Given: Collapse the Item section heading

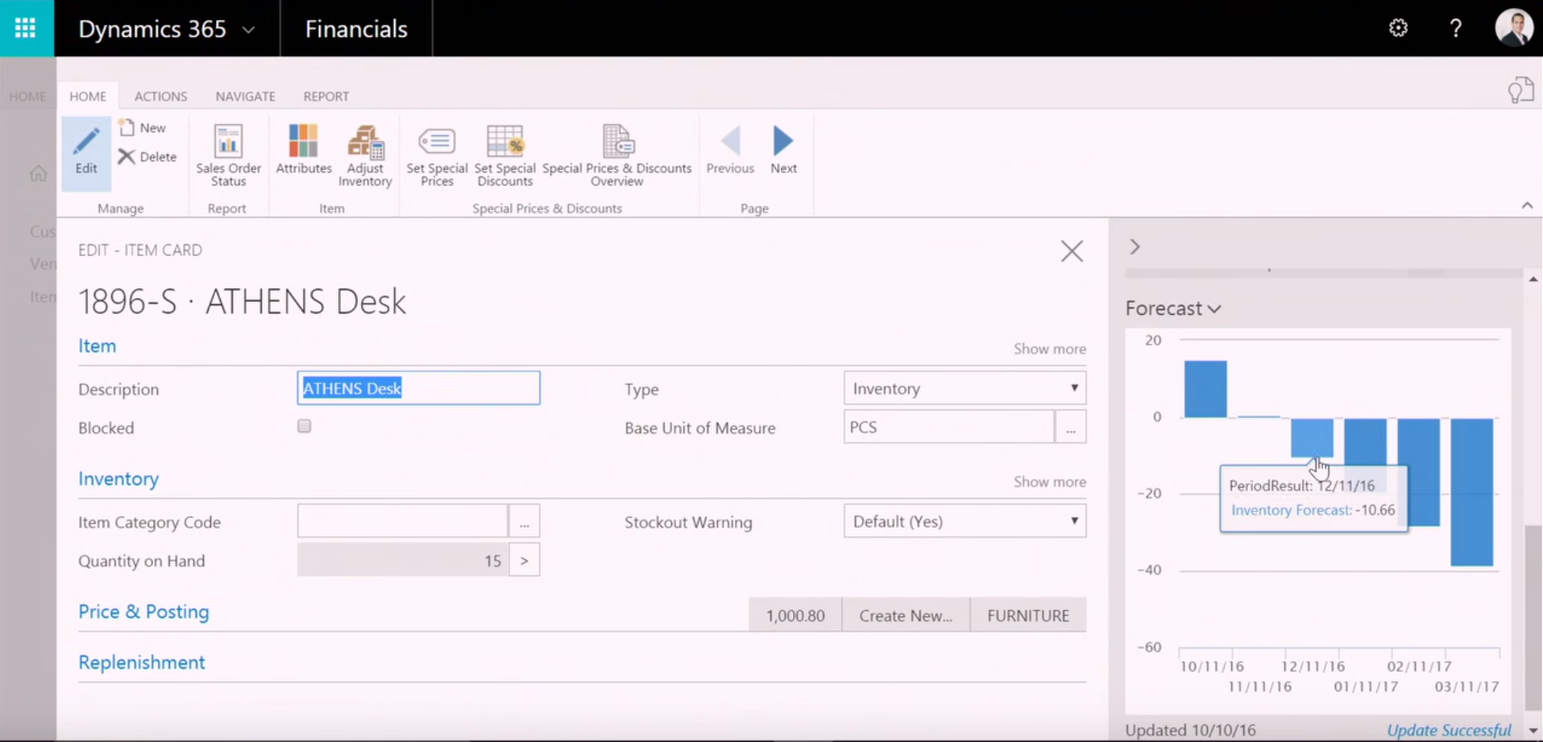Looking at the screenshot, I should (x=97, y=346).
